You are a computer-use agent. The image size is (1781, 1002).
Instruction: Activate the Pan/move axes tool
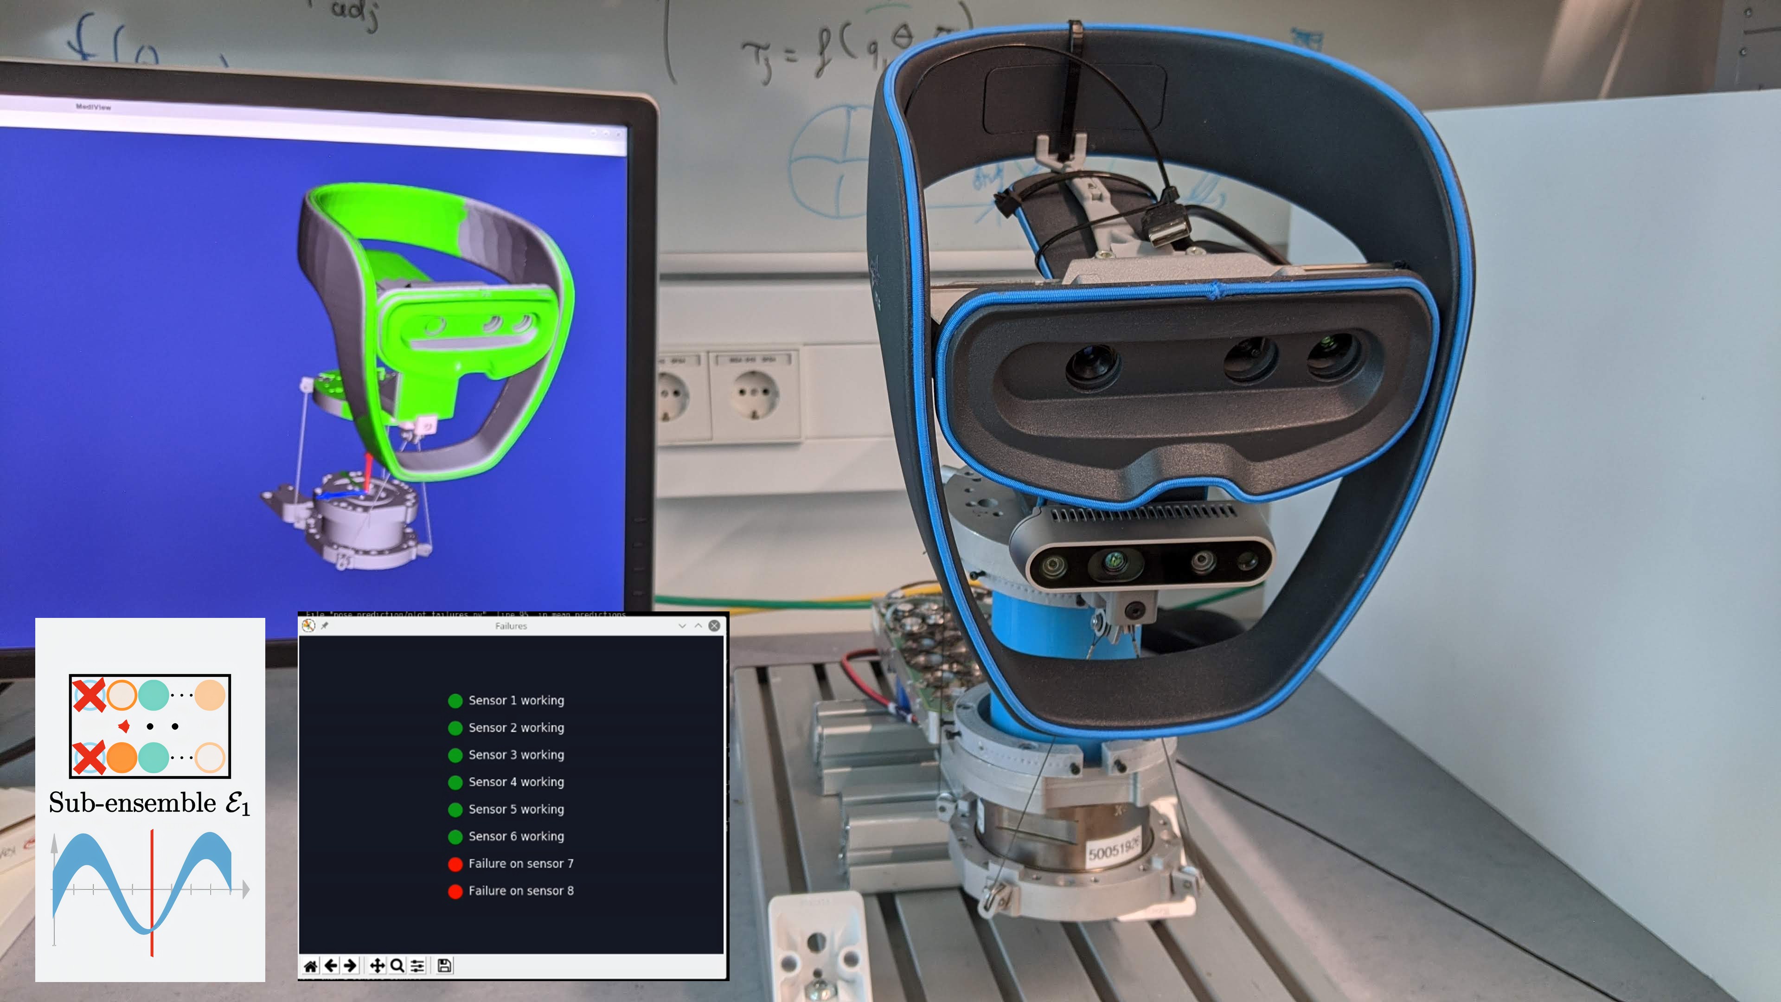pos(377,966)
